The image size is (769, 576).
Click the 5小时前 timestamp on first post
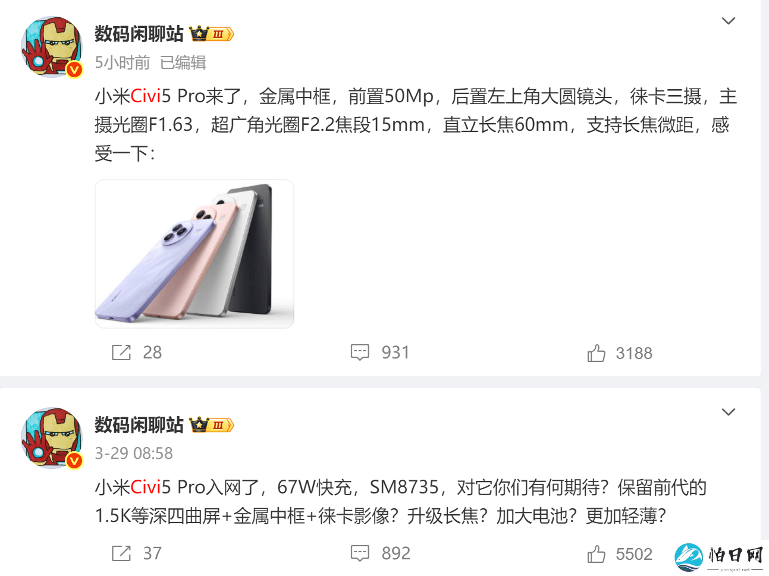pyautogui.click(x=123, y=62)
